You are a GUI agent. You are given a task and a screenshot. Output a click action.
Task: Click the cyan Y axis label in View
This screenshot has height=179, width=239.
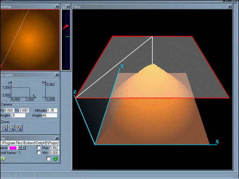pyautogui.click(x=122, y=66)
